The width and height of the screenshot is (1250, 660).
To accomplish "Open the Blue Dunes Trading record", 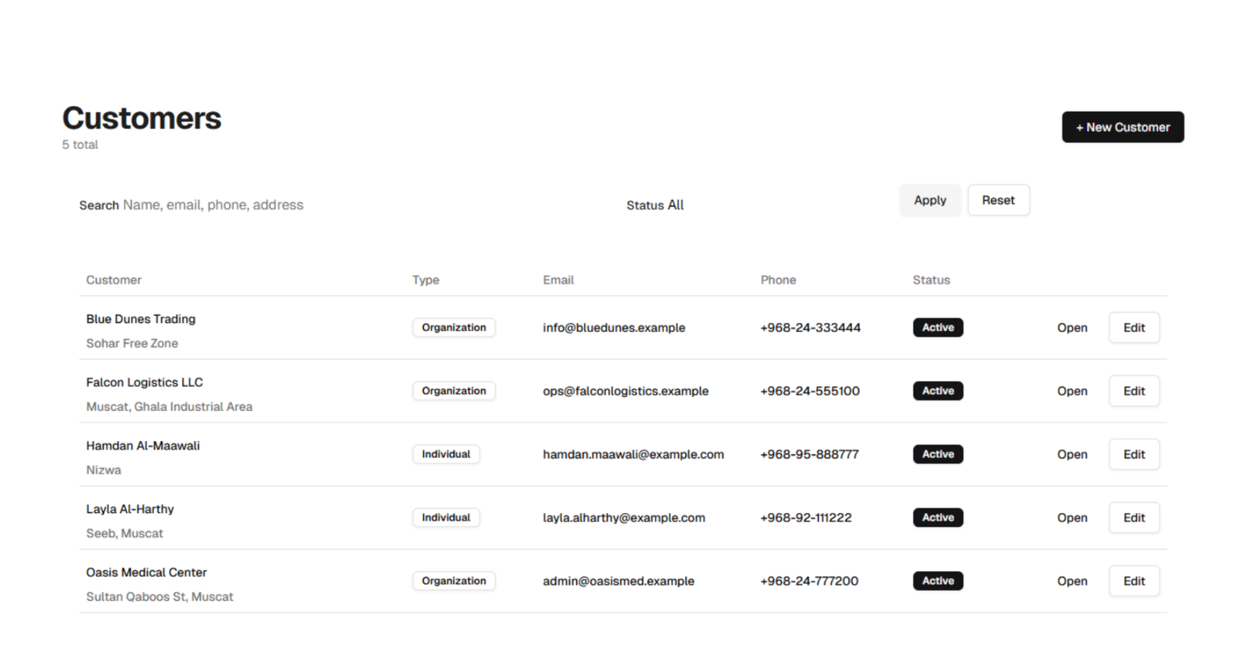I will pyautogui.click(x=1072, y=327).
